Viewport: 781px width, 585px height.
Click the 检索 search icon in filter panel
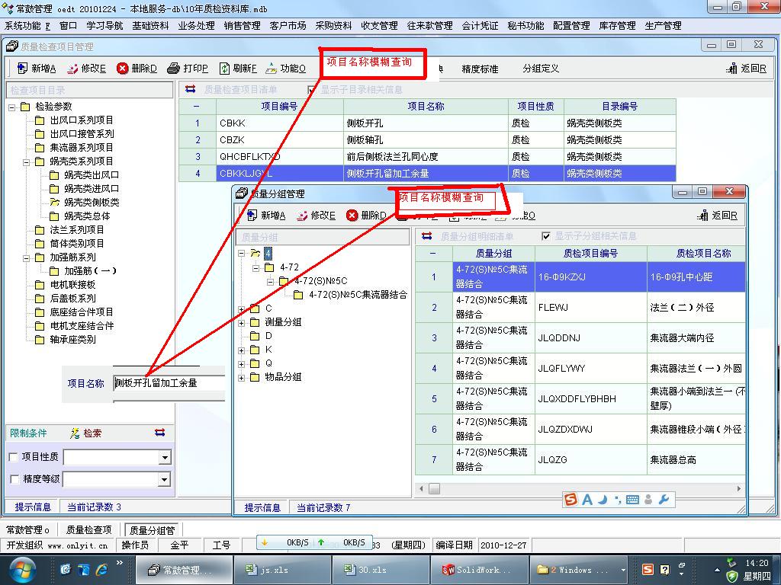click(x=75, y=433)
